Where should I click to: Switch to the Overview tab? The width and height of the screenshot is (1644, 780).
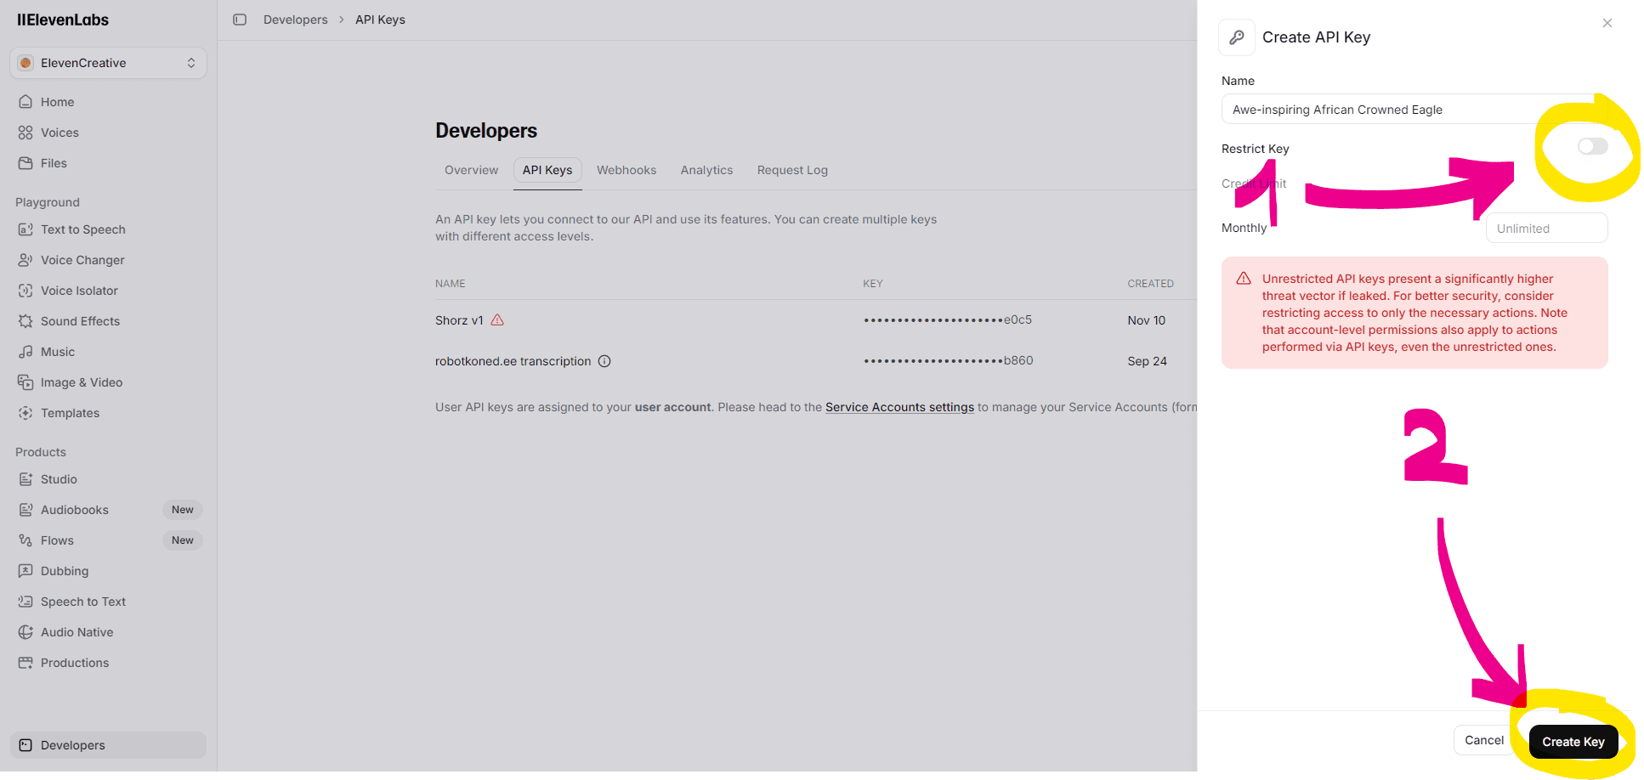pos(471,170)
